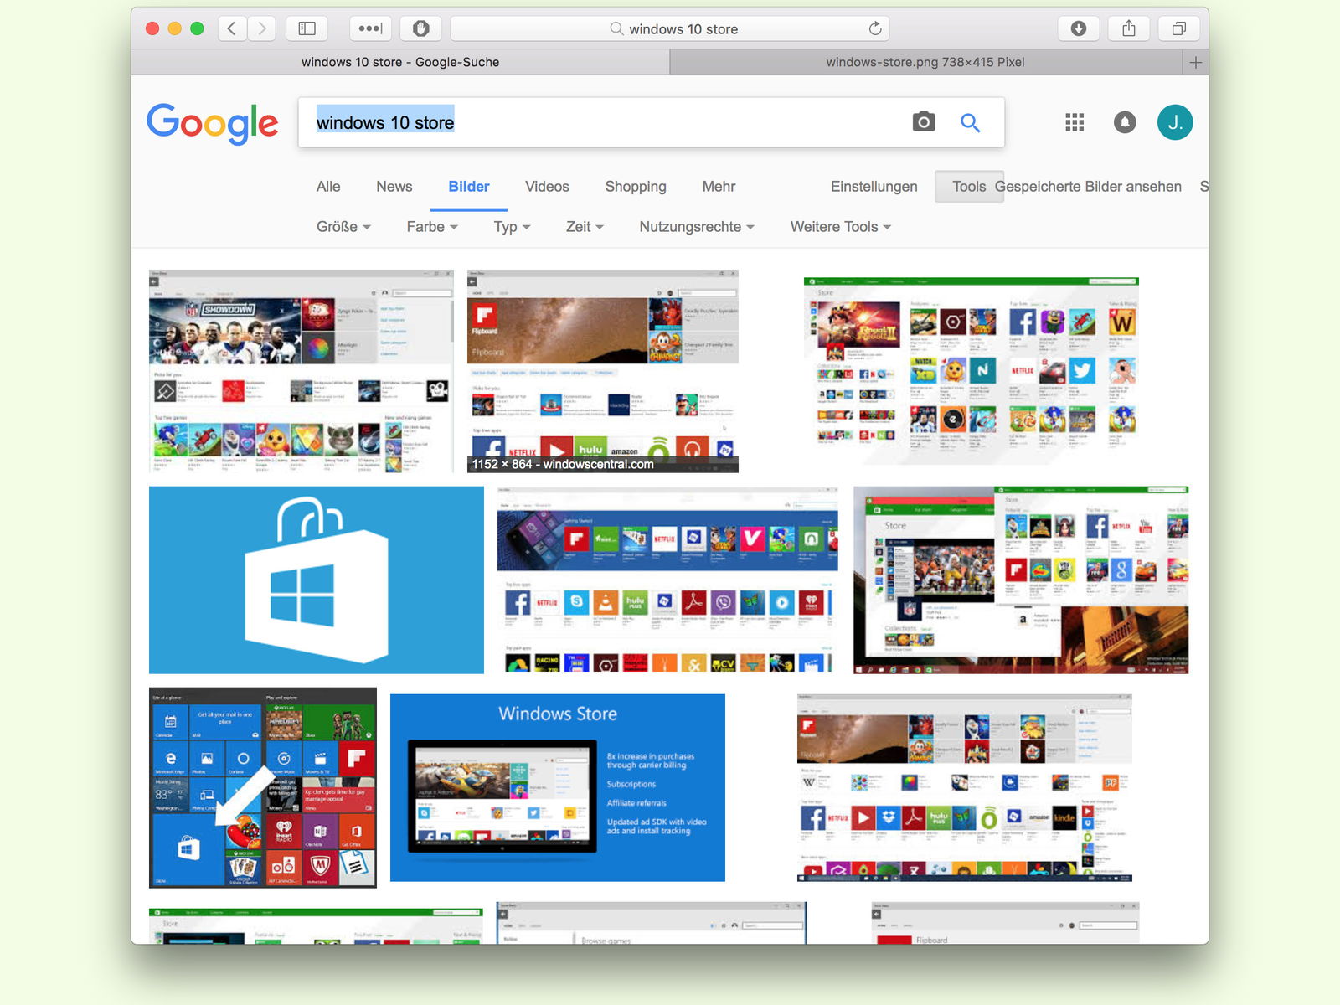Open the password manager dots button
Viewport: 1340px width, 1005px height.
[370, 28]
